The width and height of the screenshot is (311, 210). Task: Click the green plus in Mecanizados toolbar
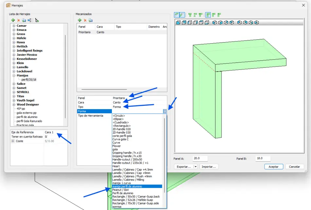80,20
